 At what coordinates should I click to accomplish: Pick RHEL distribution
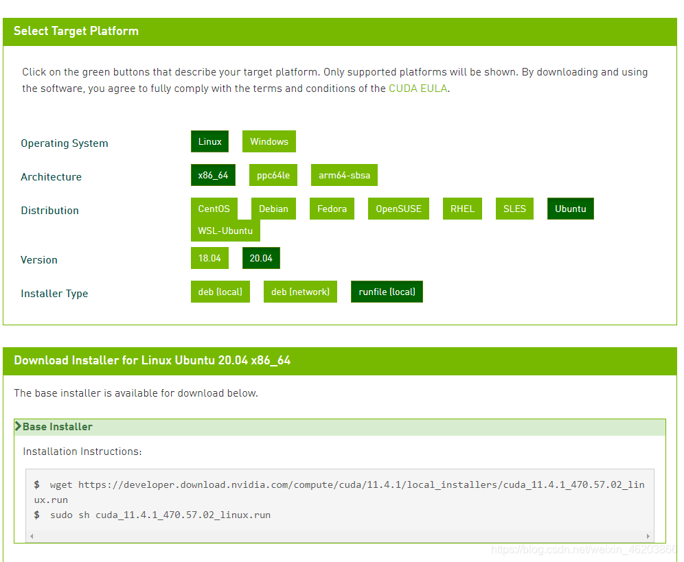(462, 209)
